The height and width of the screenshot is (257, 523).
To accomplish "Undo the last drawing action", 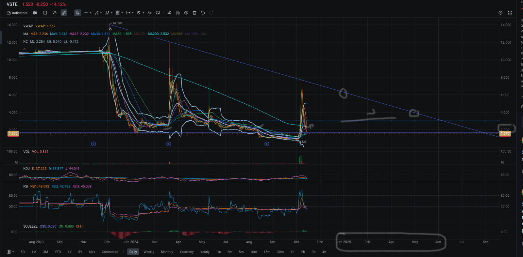I will tap(203, 13).
